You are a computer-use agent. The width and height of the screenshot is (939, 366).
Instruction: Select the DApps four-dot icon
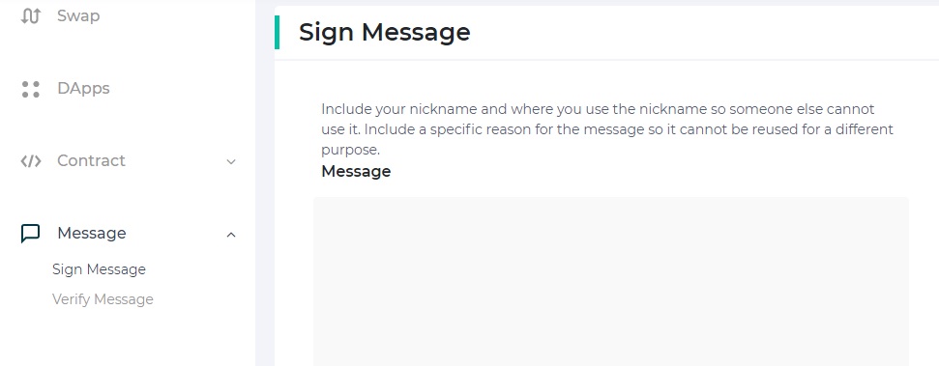click(31, 89)
